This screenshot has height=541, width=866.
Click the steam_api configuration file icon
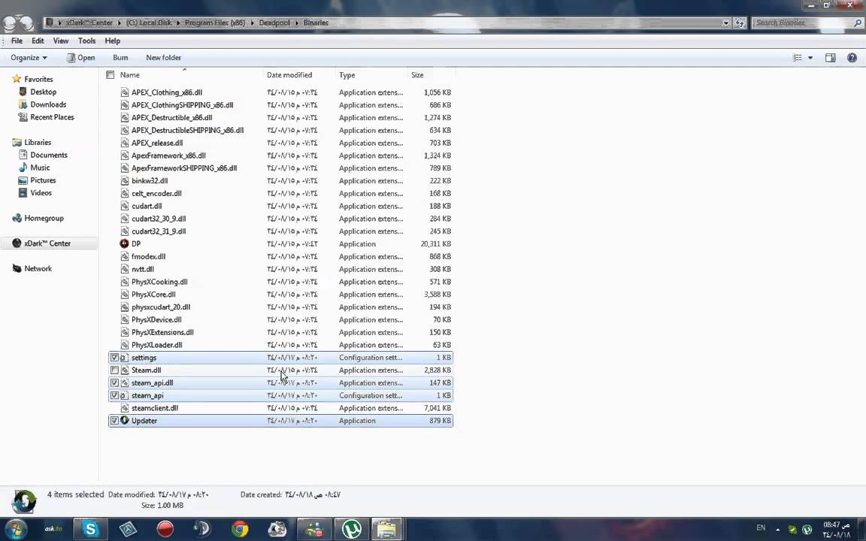[124, 395]
